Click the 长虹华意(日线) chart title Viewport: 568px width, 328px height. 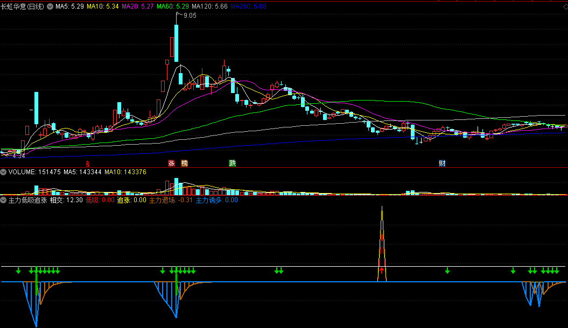(x=23, y=6)
